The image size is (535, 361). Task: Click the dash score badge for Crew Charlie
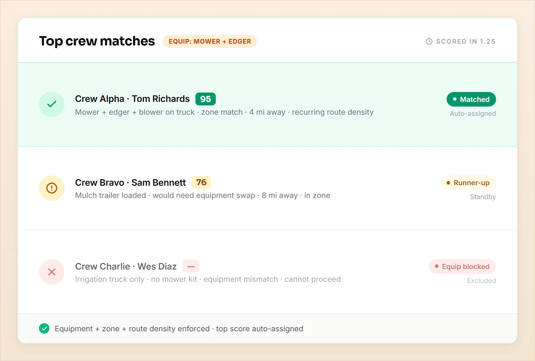point(191,266)
